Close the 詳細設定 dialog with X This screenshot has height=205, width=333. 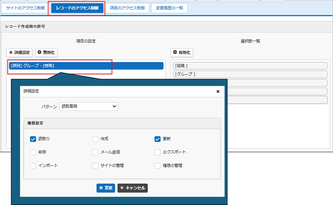point(218,91)
